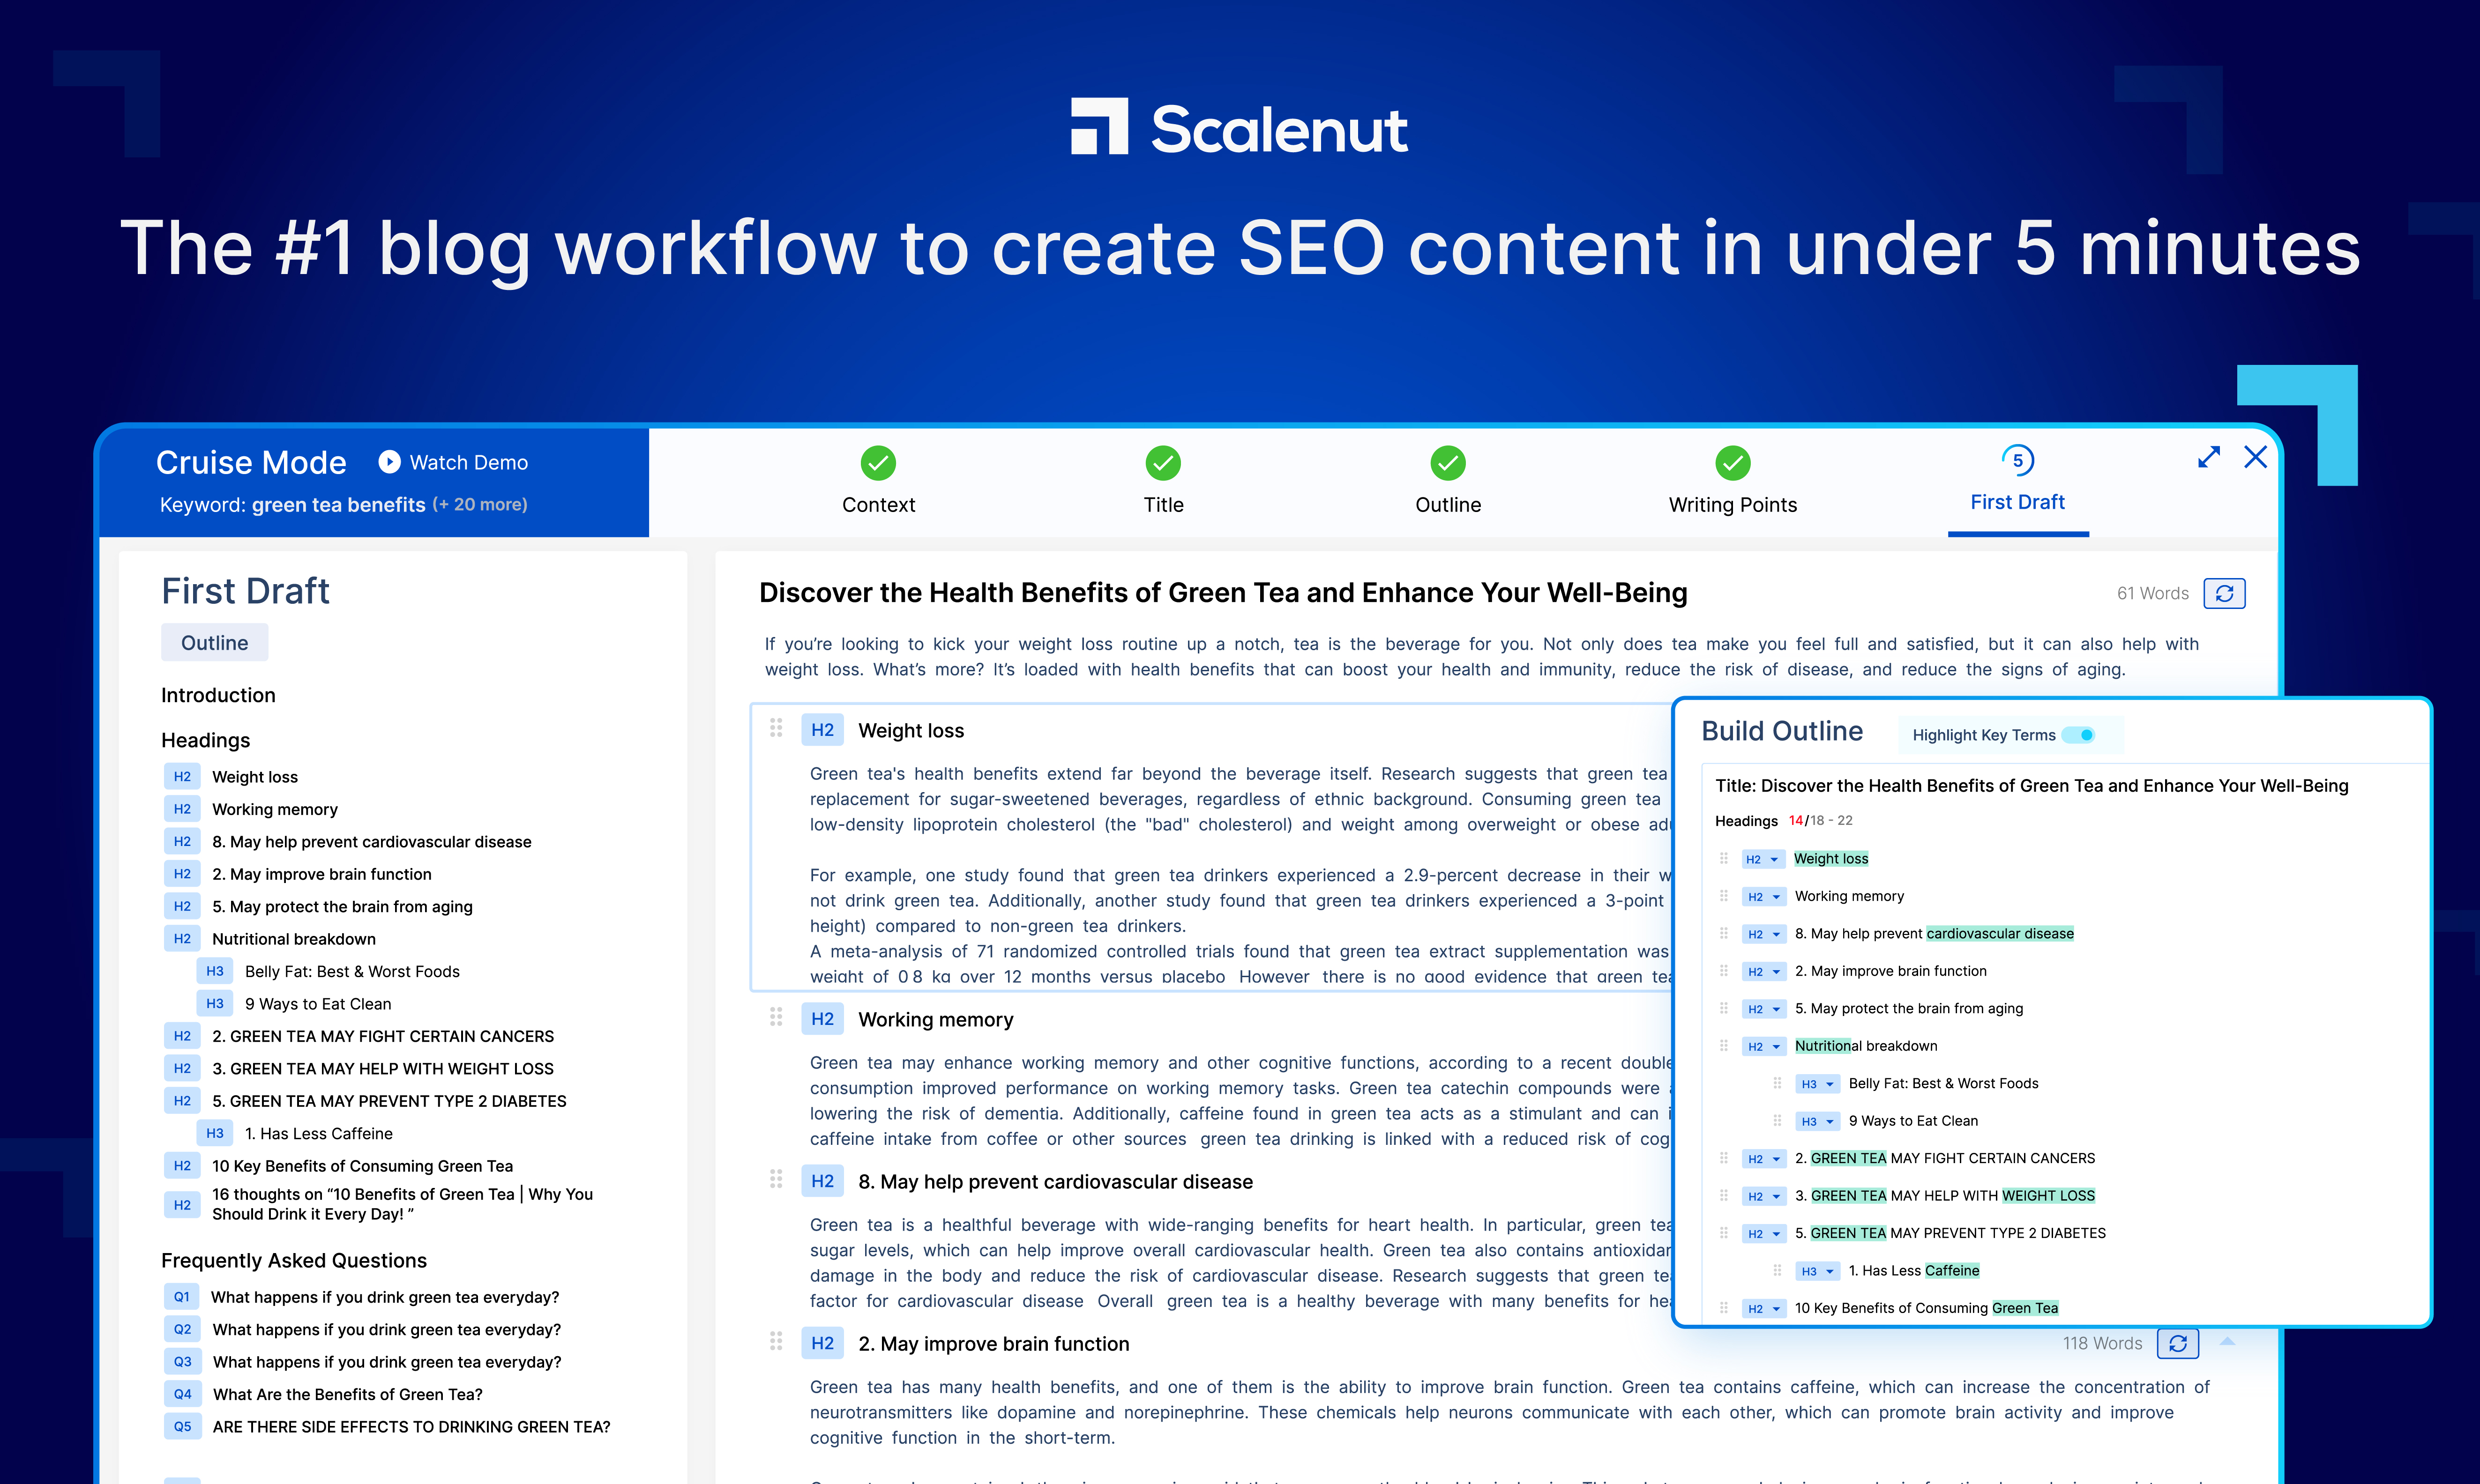Go to the Writing Points step tab
The width and height of the screenshot is (2480, 1484).
tap(1733, 505)
